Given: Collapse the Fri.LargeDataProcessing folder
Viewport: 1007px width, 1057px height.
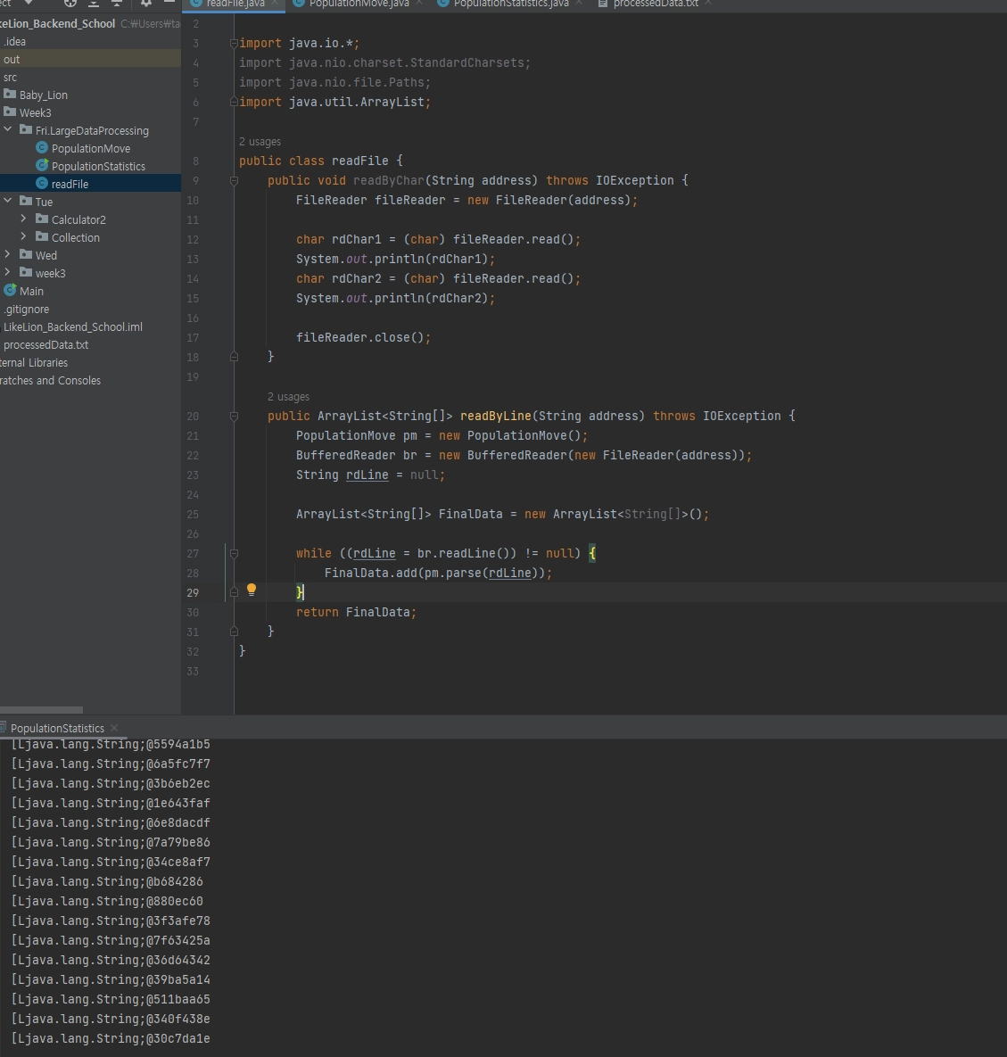Looking at the screenshot, I should pyautogui.click(x=8, y=130).
